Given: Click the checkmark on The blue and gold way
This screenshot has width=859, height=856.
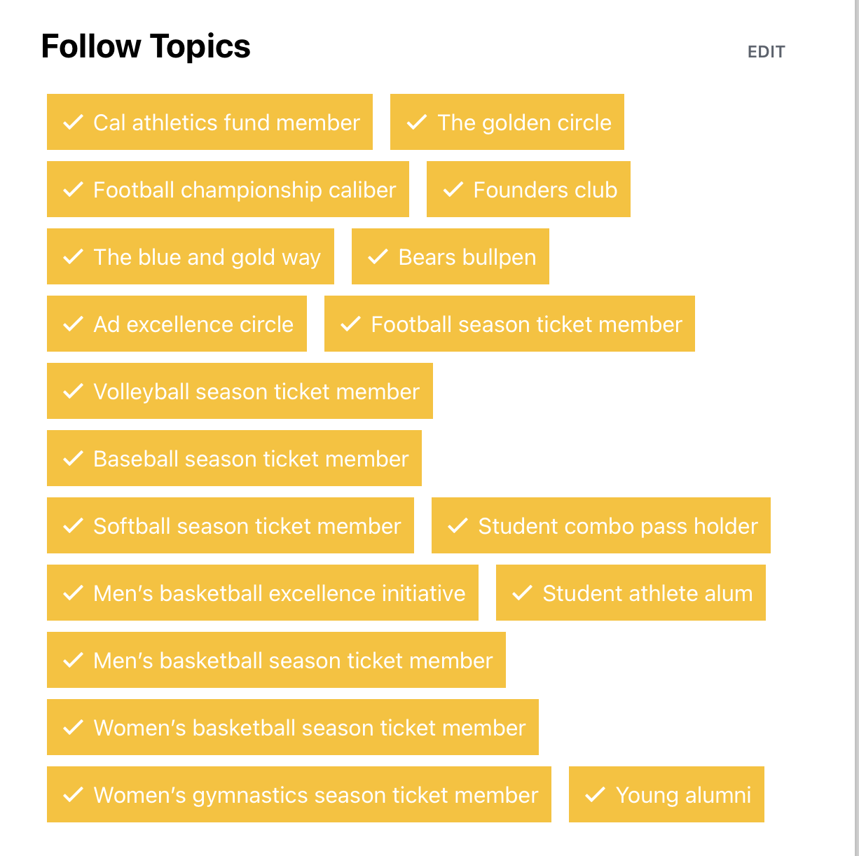Looking at the screenshot, I should point(74,256).
